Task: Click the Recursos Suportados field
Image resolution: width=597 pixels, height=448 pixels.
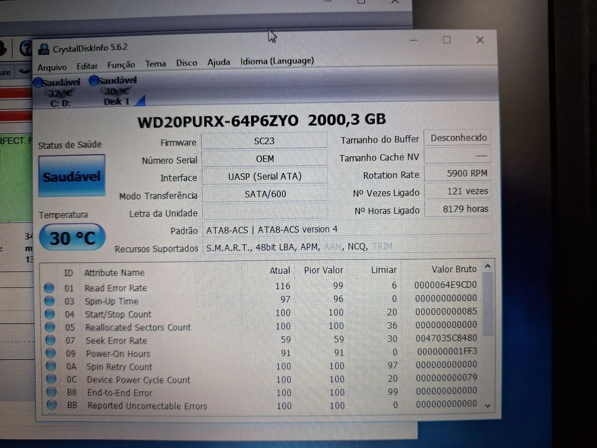Action: click(x=347, y=246)
